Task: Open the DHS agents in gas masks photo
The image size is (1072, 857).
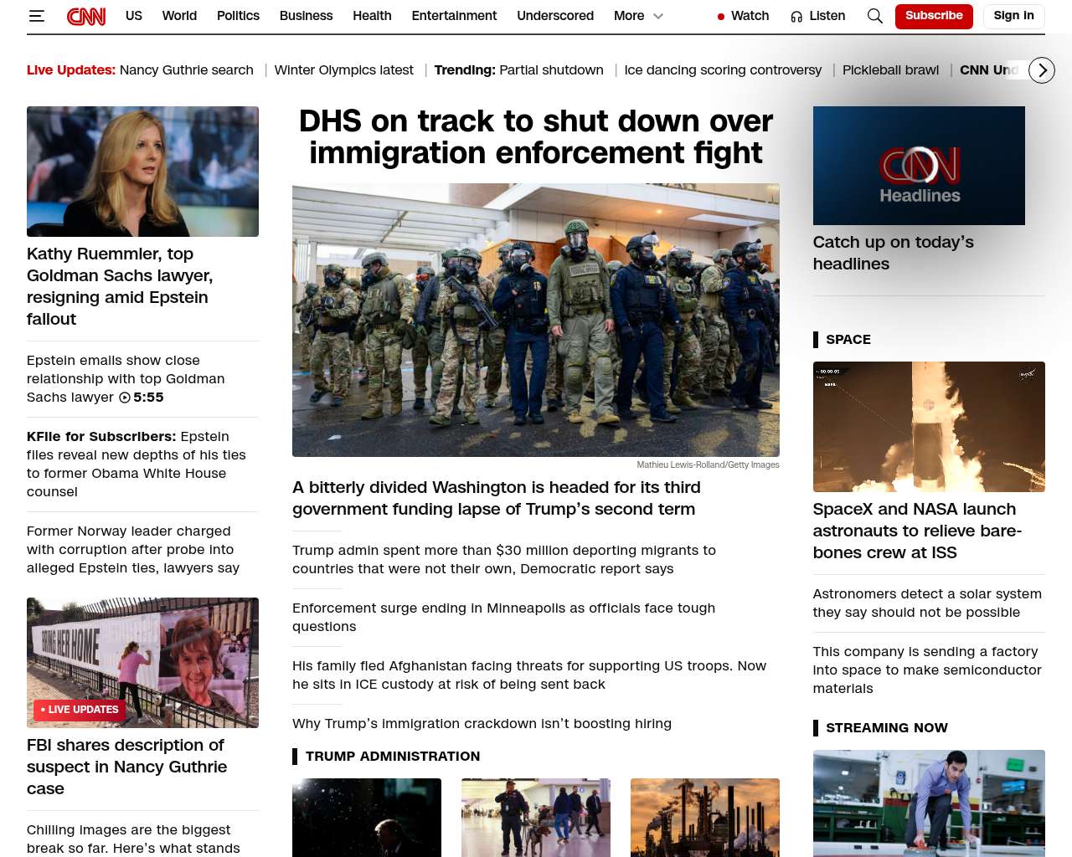Action: pyautogui.click(x=536, y=321)
